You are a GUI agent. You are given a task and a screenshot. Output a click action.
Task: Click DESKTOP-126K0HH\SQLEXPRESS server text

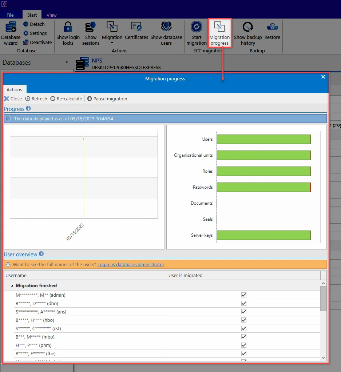tap(126, 67)
